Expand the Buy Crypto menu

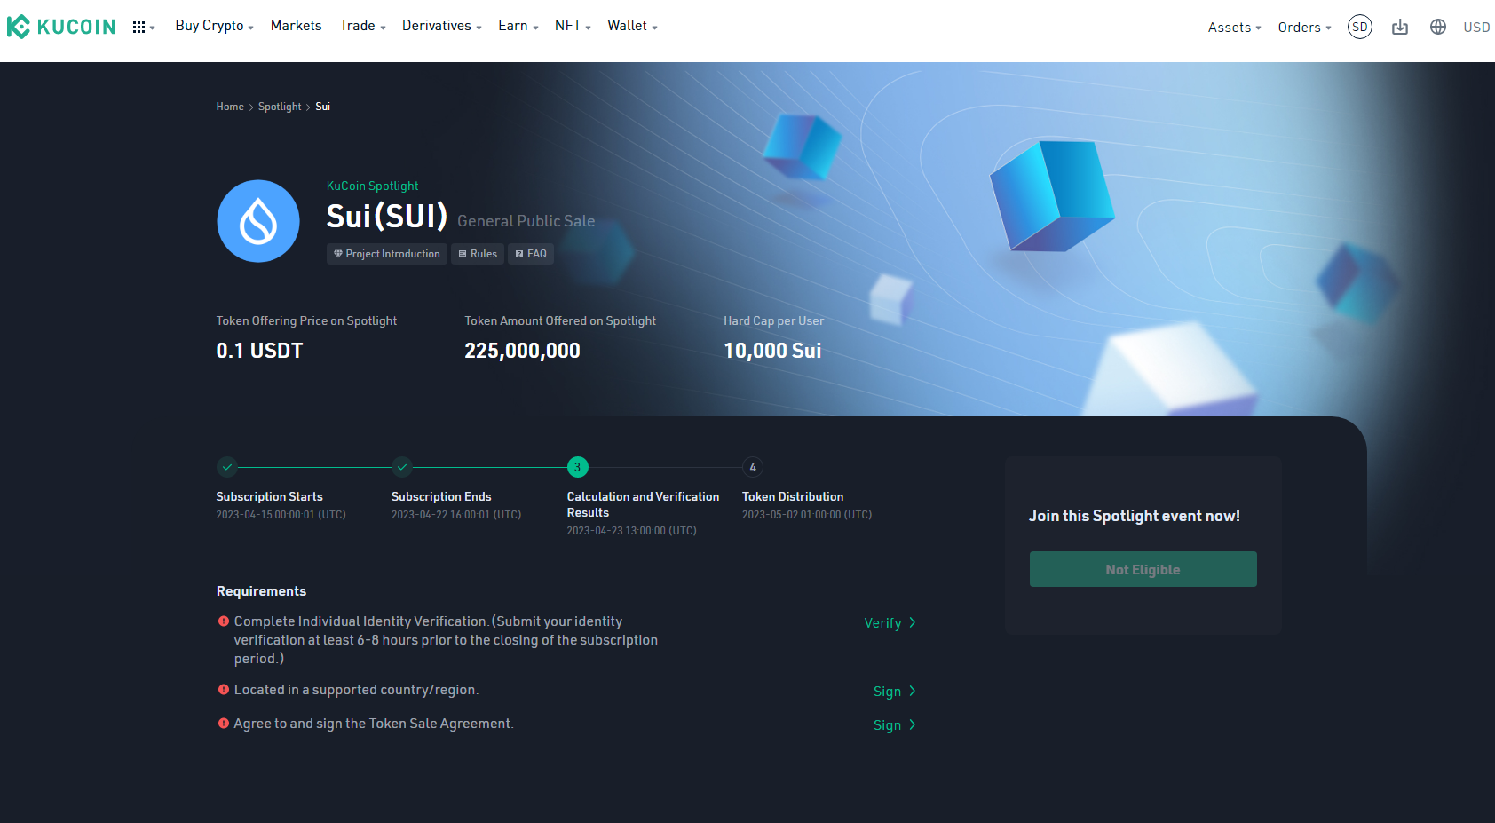tap(214, 26)
